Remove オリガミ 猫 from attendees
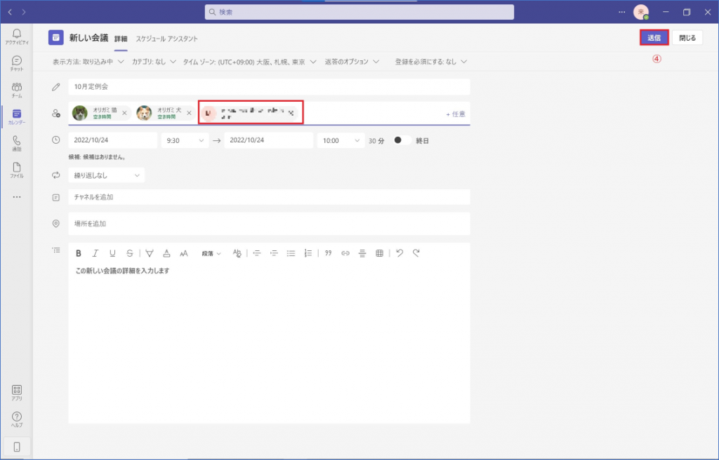 click(x=124, y=113)
